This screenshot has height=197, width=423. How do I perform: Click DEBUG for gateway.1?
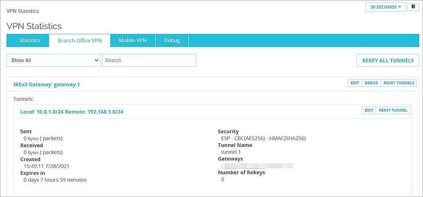(371, 83)
